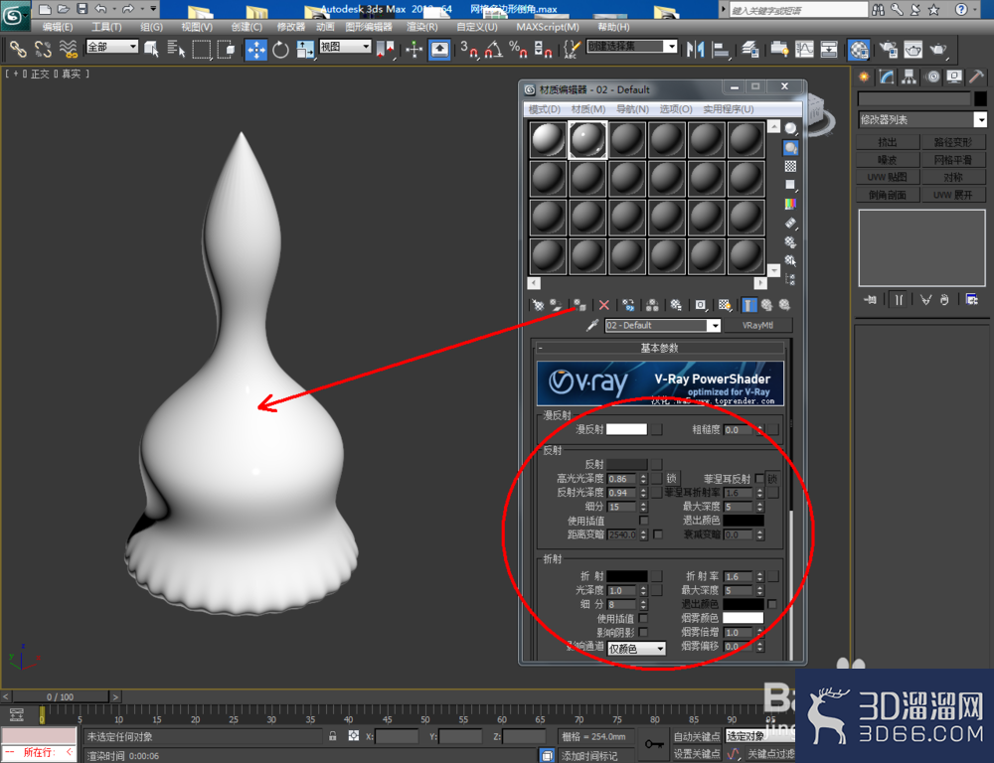Toggle the Backlight icon in Material Editor
The width and height of the screenshot is (994, 763).
coord(790,148)
